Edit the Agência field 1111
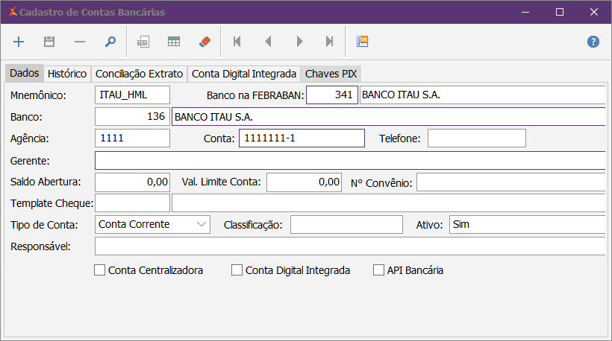 132,138
